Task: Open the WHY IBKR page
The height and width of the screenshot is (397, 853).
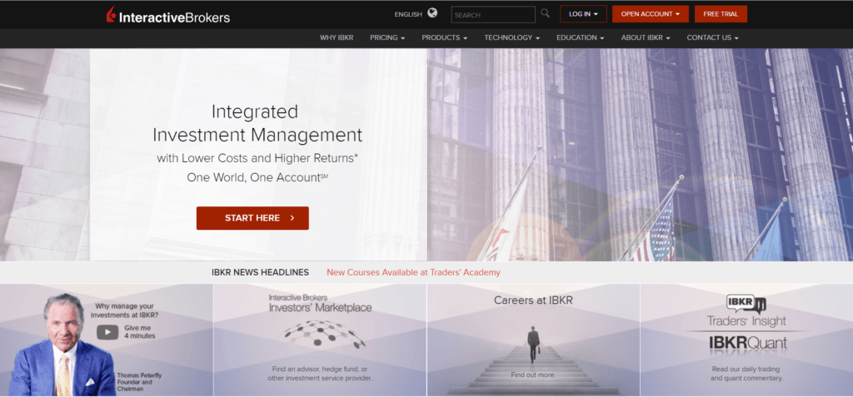Action: 337,37
